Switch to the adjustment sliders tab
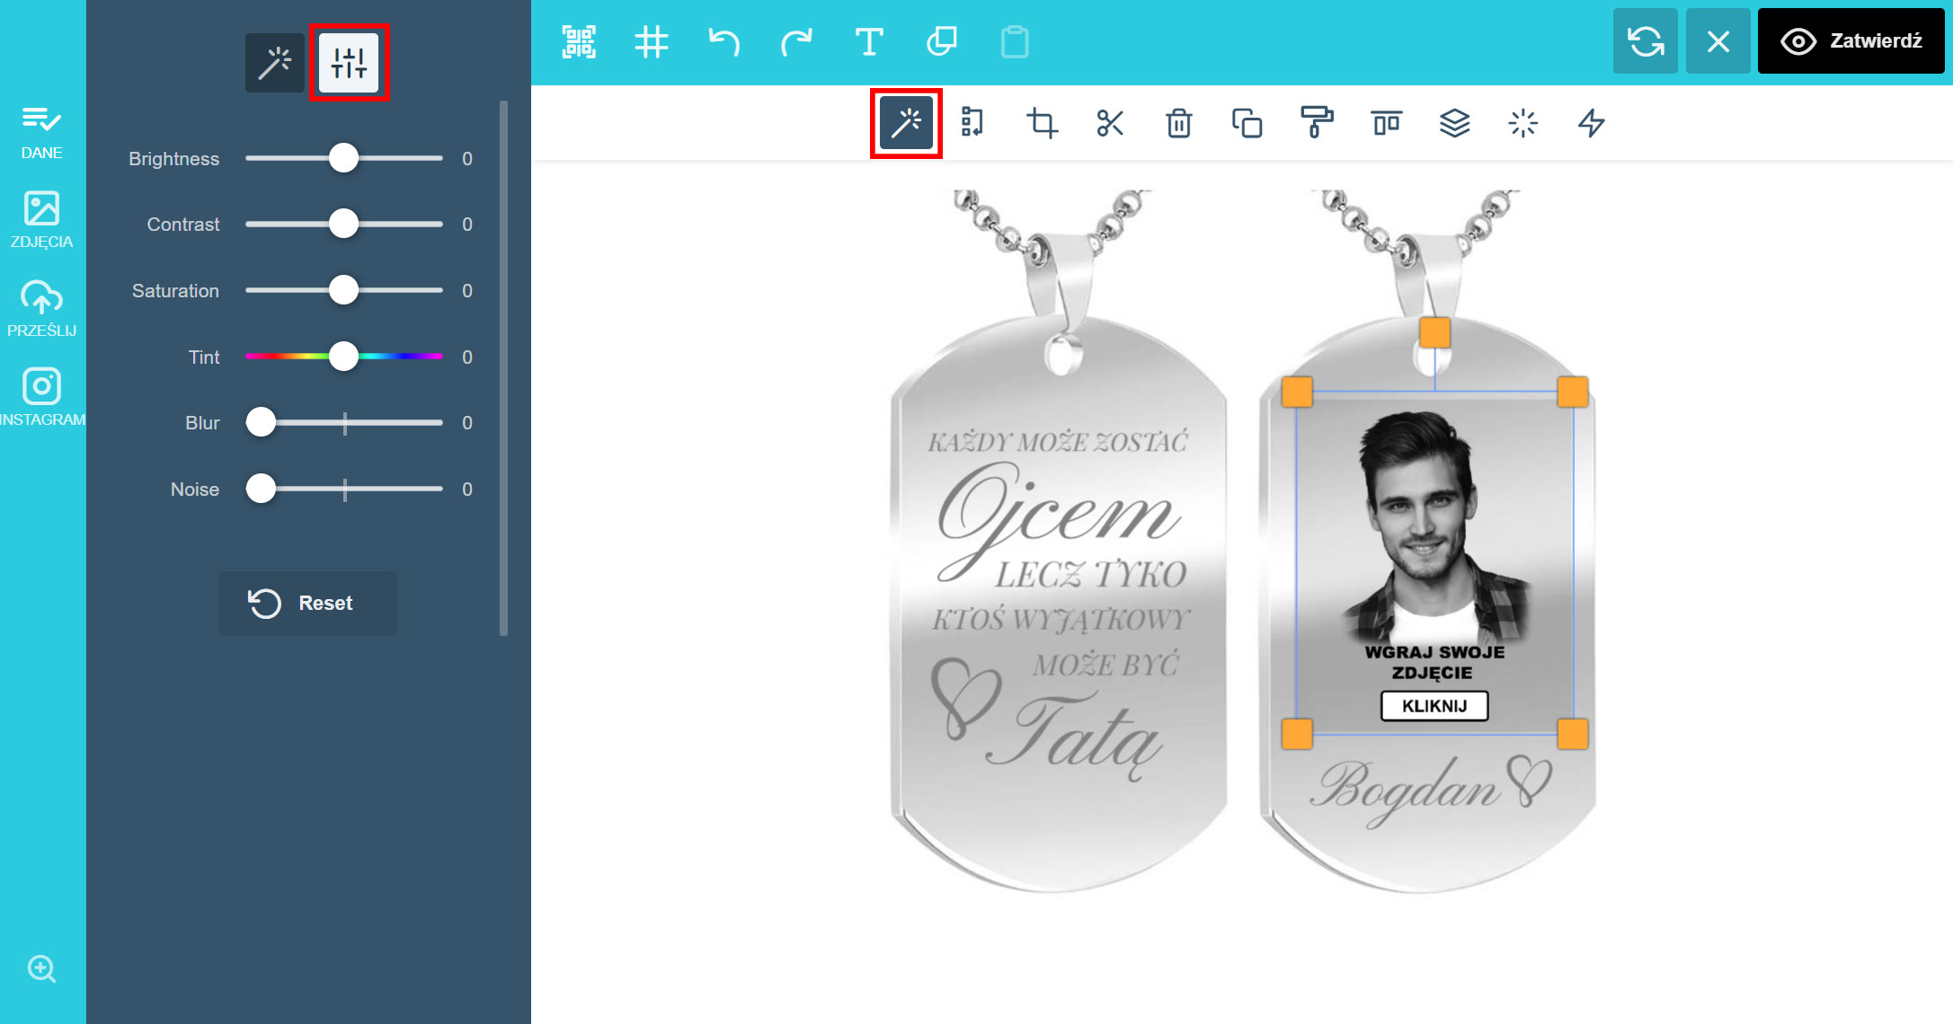Viewport: 1953px width, 1024px height. 349,63
